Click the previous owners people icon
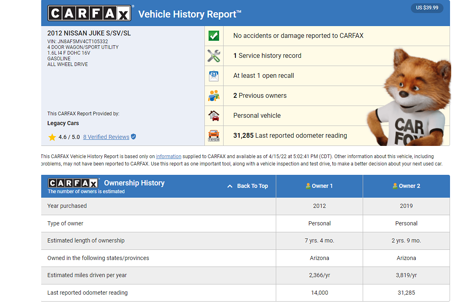This screenshot has height=302, width=470. 214,96
